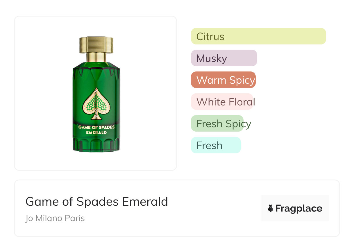Select the Citrus accord bar
Screen dimensions: 354x251
pos(258,36)
